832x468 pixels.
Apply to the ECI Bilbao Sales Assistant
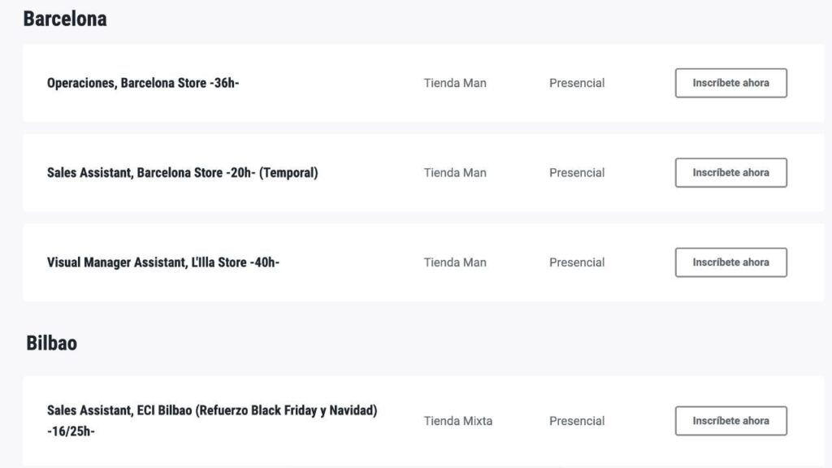pos(730,421)
